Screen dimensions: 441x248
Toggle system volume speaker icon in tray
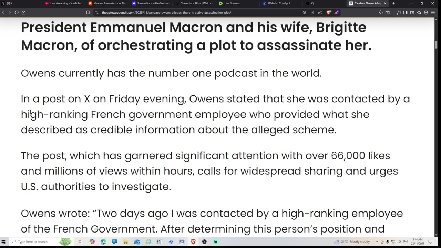(x=399, y=242)
